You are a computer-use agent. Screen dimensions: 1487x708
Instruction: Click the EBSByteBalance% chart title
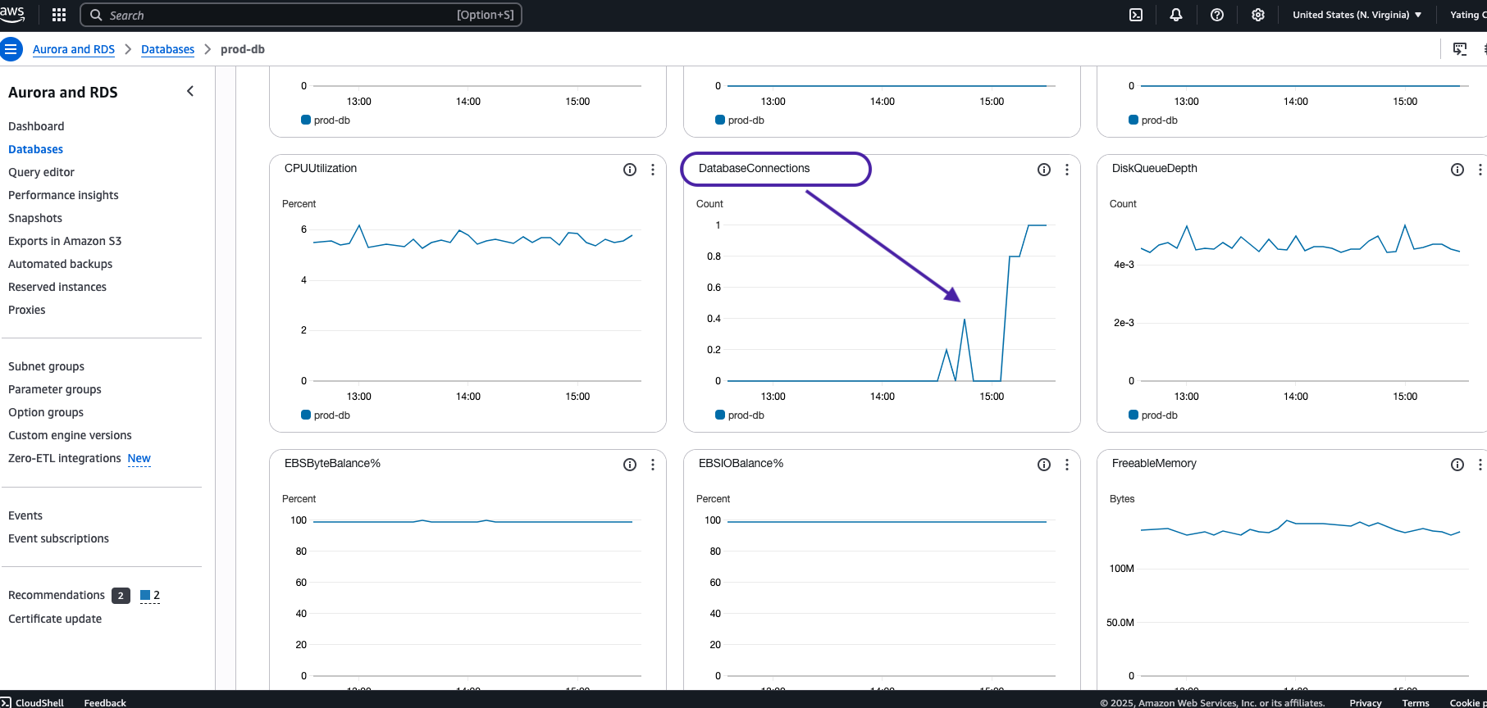(x=332, y=463)
